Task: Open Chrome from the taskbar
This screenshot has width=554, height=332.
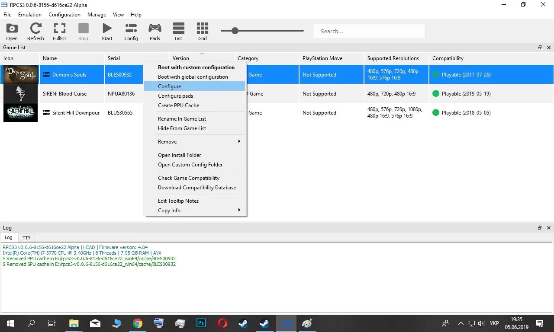Action: [x=138, y=323]
